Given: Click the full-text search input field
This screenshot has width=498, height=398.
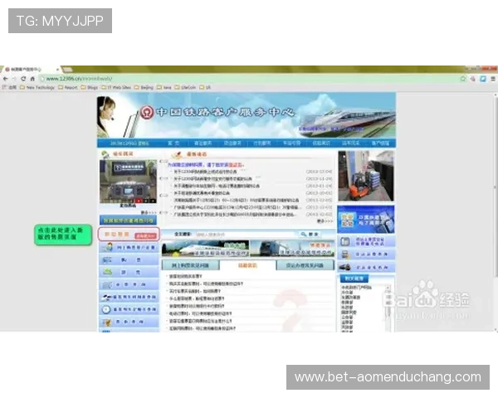Looking at the screenshot, I should click(x=245, y=234).
